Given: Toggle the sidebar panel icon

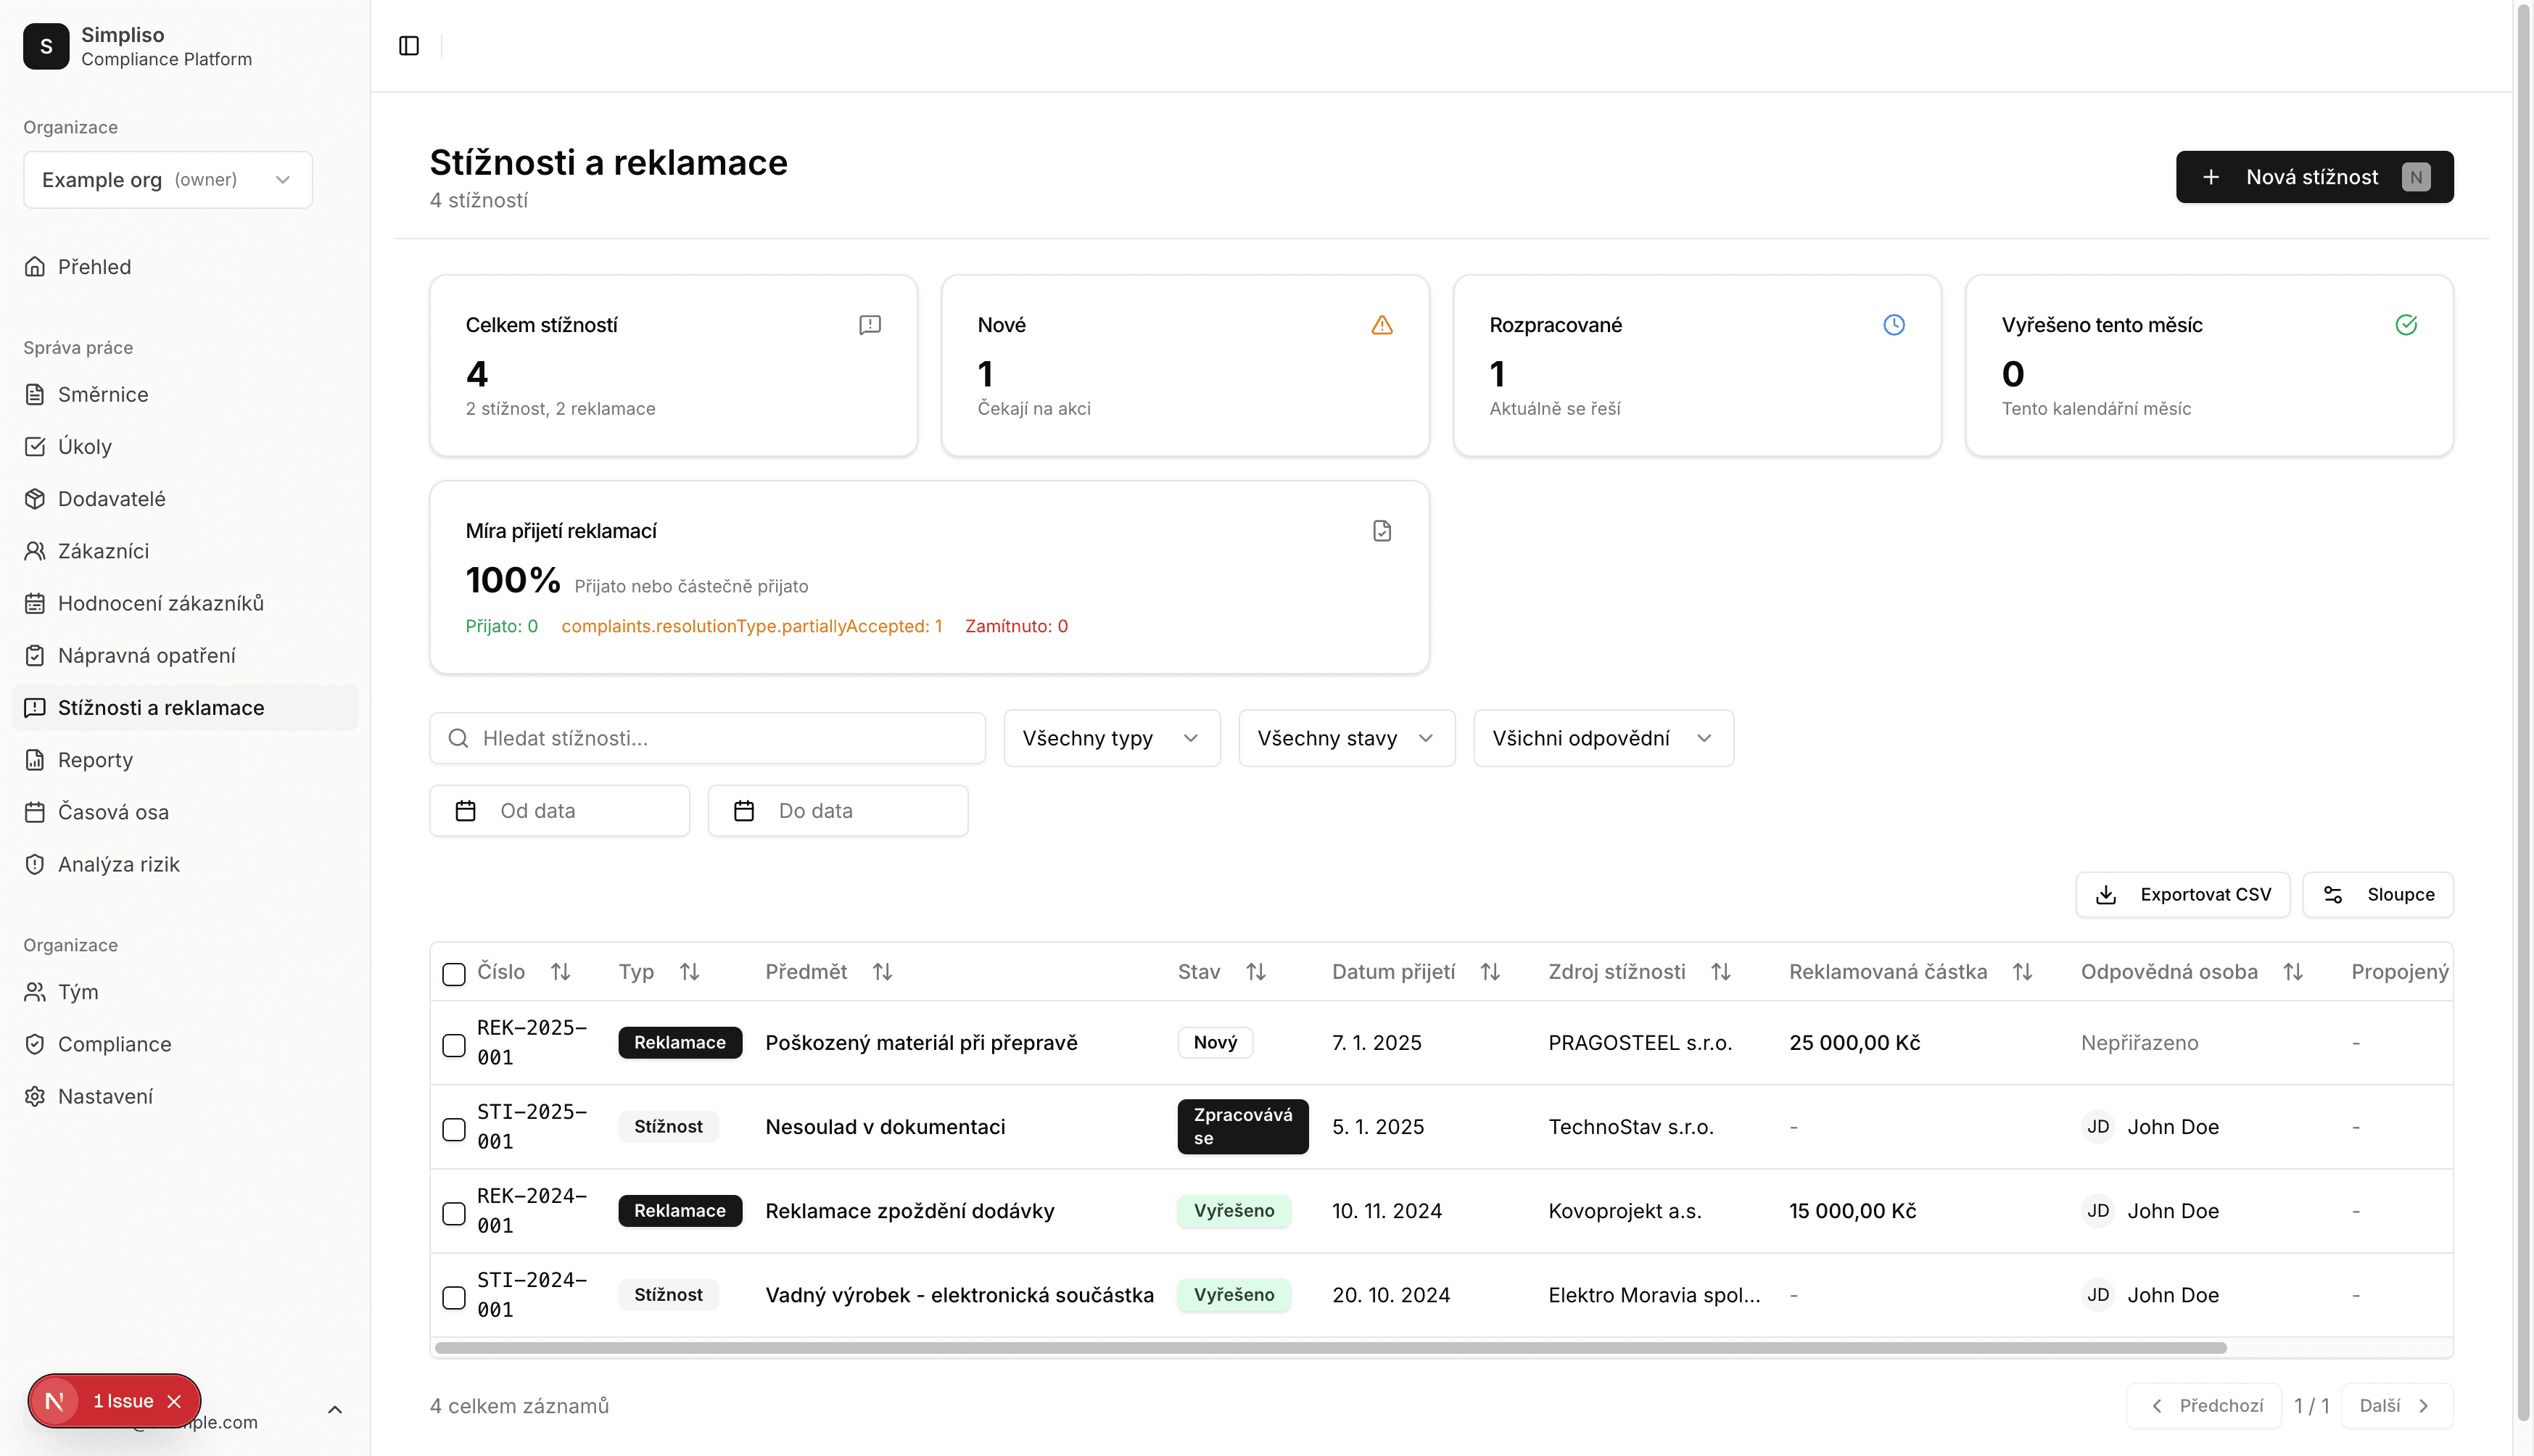Looking at the screenshot, I should 408,46.
